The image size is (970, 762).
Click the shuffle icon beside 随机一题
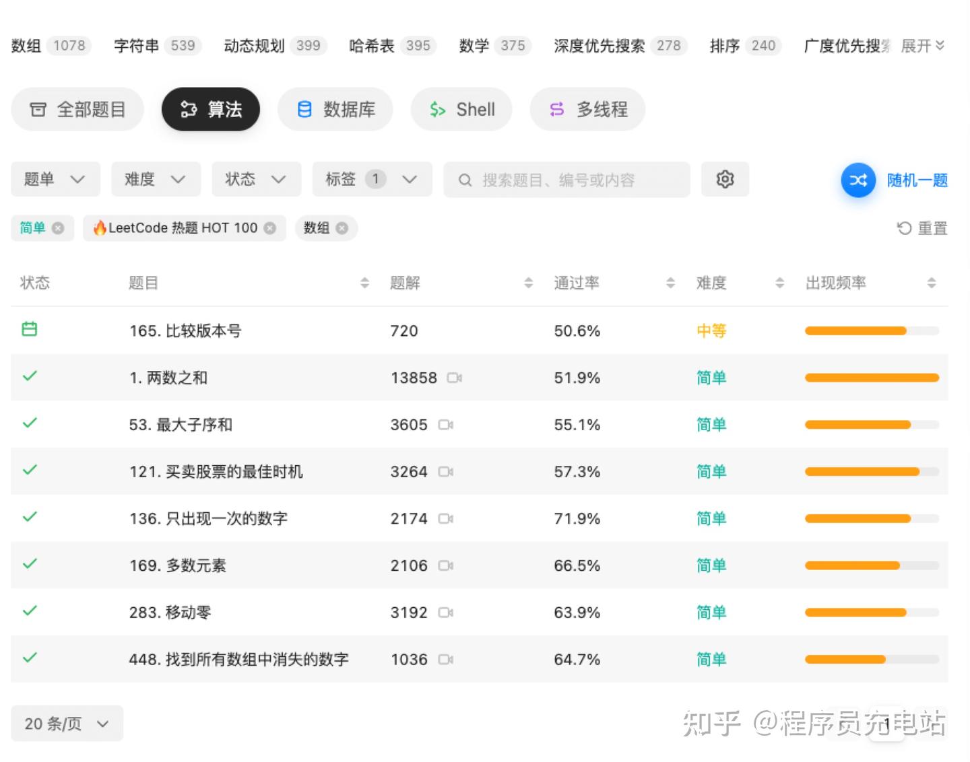pyautogui.click(x=858, y=180)
